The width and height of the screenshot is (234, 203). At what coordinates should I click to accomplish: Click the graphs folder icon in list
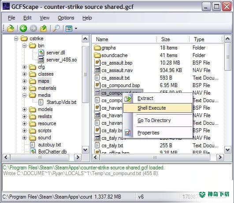pyautogui.click(x=97, y=48)
